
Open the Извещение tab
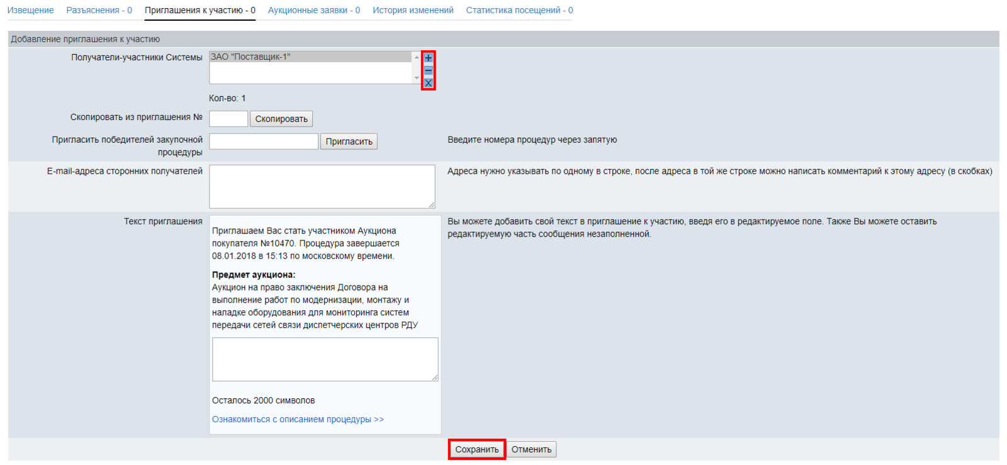click(30, 10)
